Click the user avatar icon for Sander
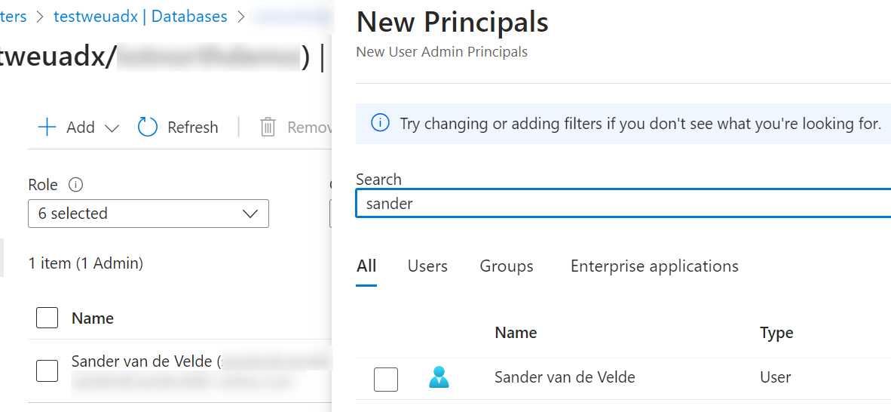Image resolution: width=891 pixels, height=412 pixels. (x=439, y=377)
